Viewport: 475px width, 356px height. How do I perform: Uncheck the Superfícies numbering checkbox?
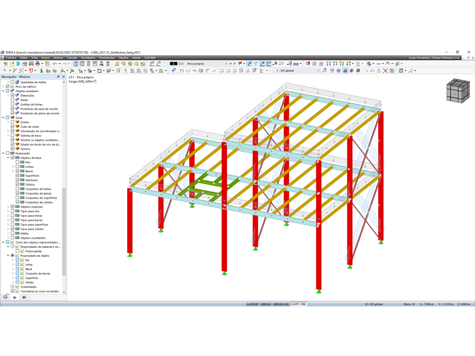(17, 175)
